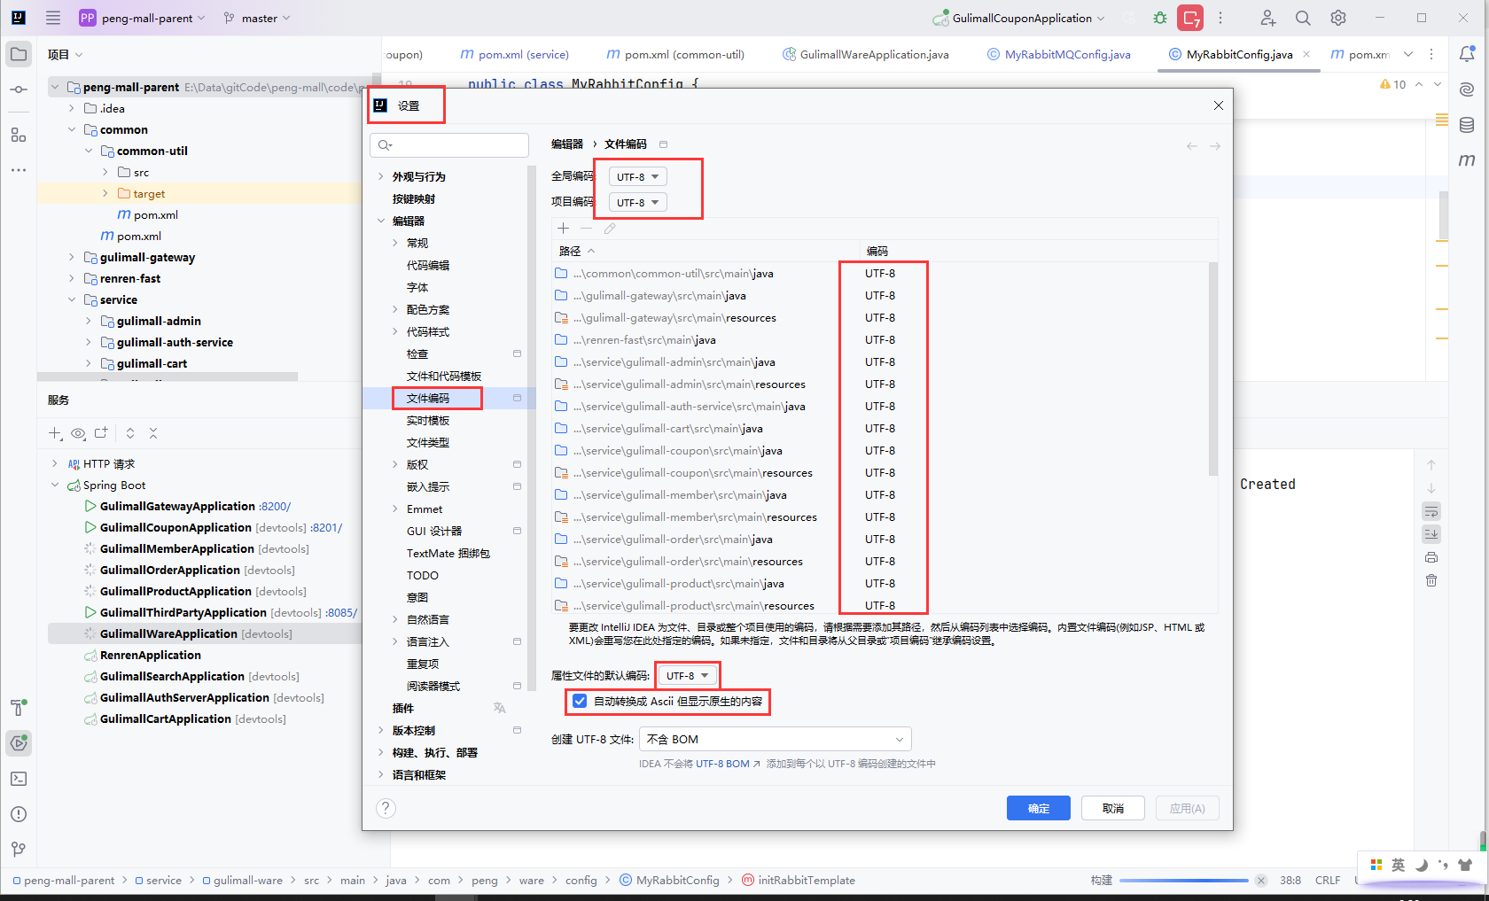Click the help question mark button
1489x901 pixels.
point(386,808)
